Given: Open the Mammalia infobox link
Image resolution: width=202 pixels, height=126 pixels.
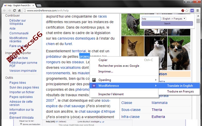Looking at the screenshot, I should pos(159,103).
